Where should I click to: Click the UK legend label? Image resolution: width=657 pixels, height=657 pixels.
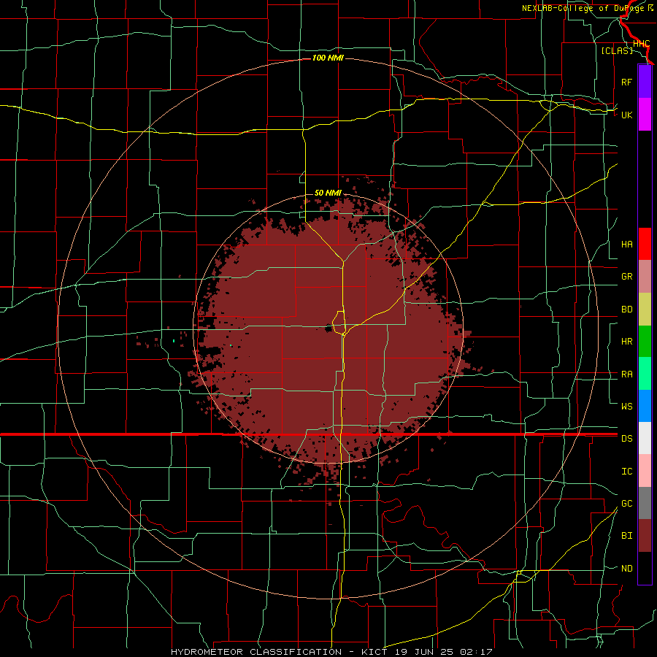coord(626,115)
